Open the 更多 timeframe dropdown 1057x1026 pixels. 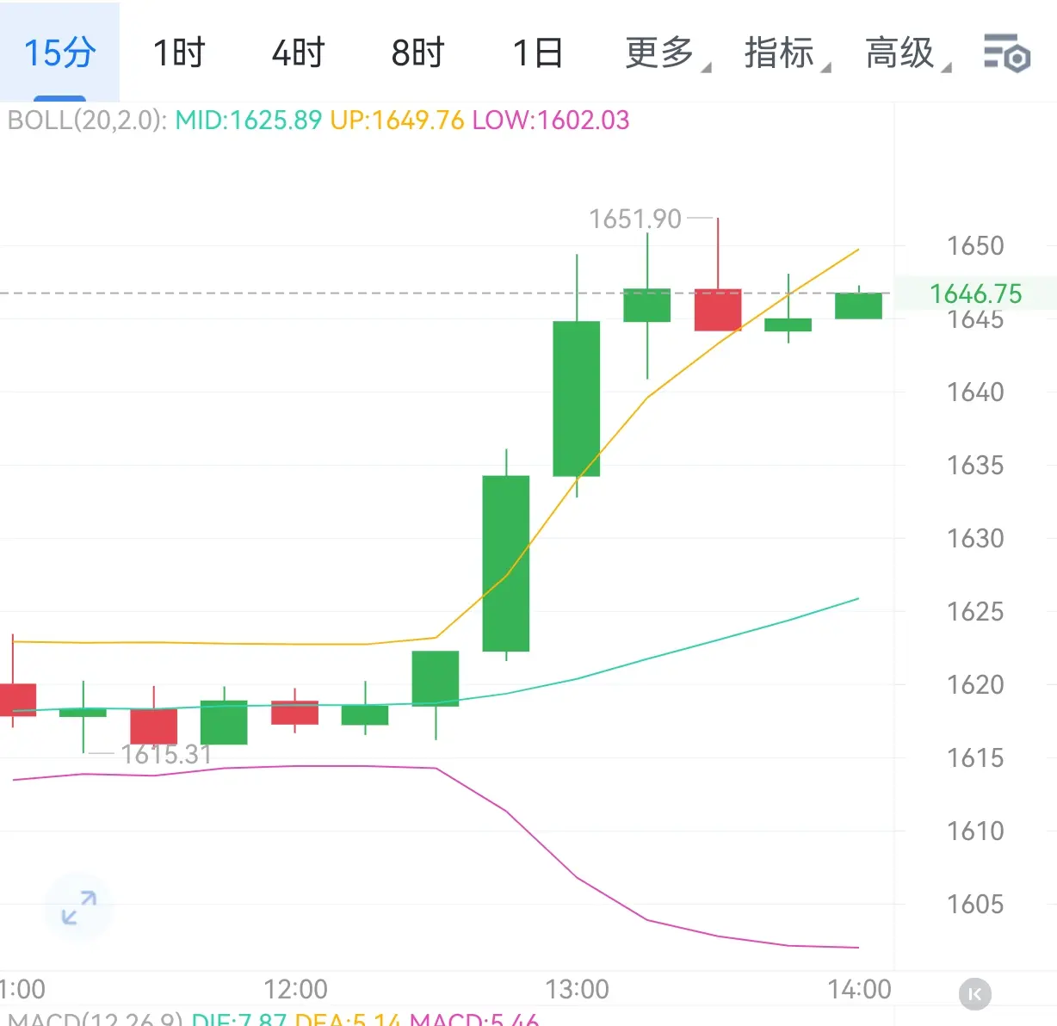coord(667,53)
